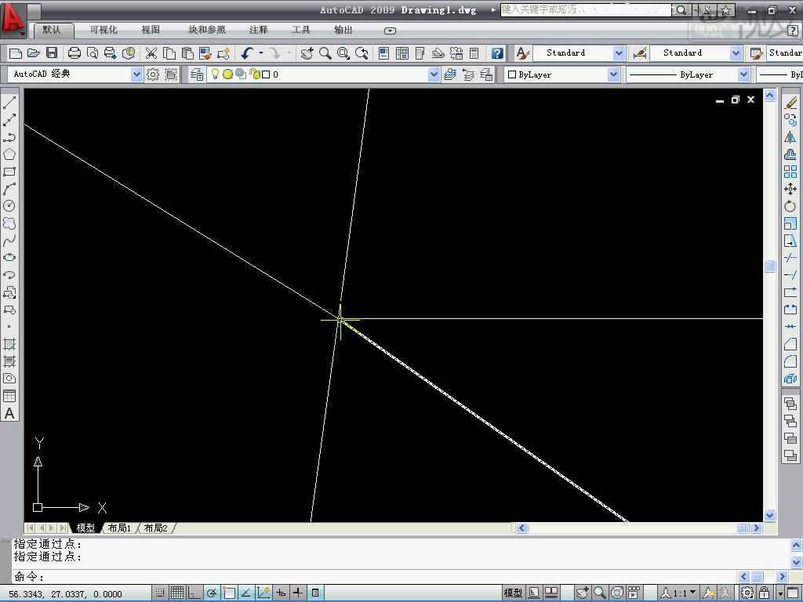Switch to the 视图 ribbon tab
The width and height of the screenshot is (803, 602).
click(x=151, y=31)
